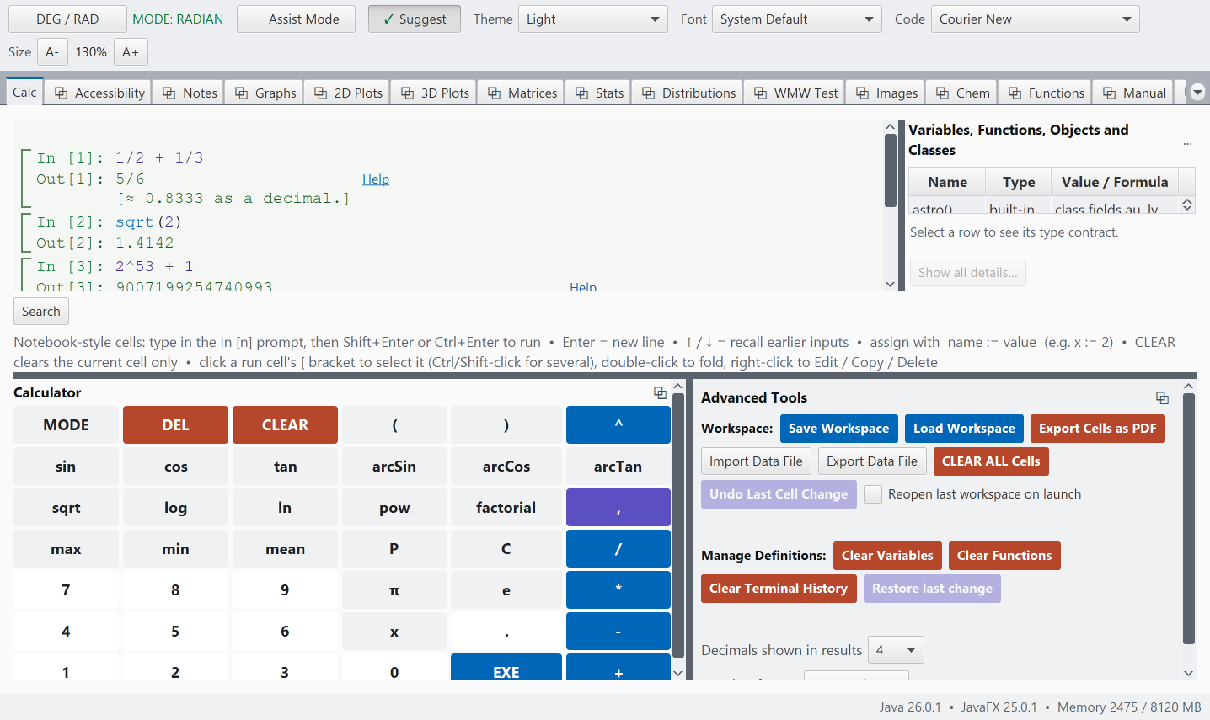Click the Load Workspace button
The width and height of the screenshot is (1210, 720).
pyautogui.click(x=964, y=429)
